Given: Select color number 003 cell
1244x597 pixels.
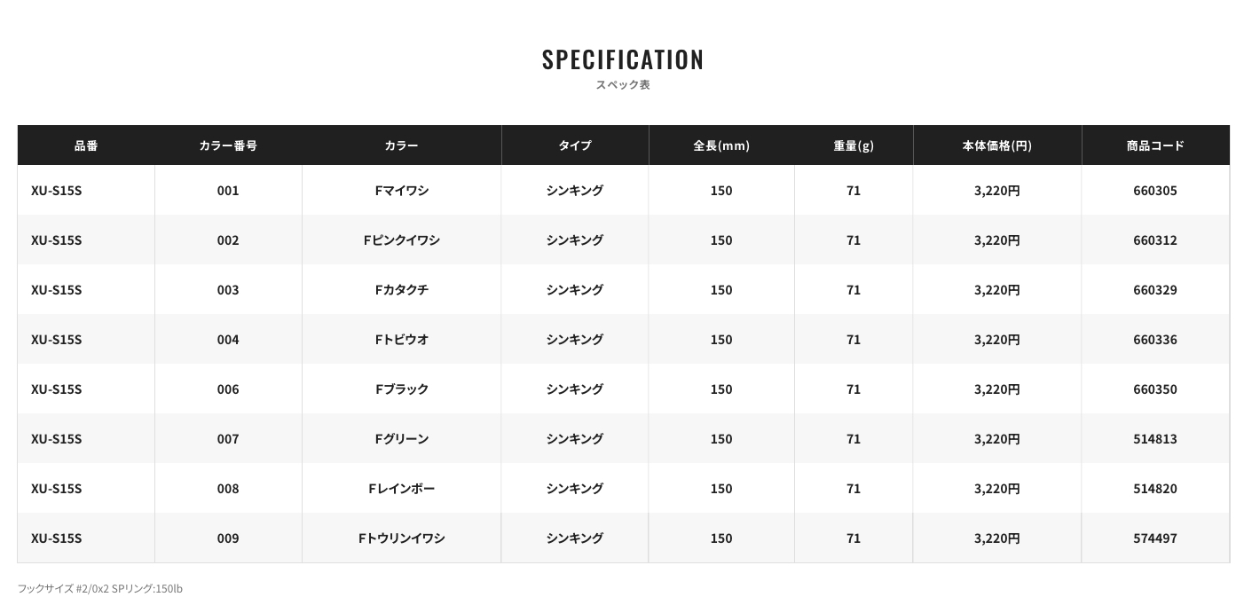Looking at the screenshot, I should 228,290.
